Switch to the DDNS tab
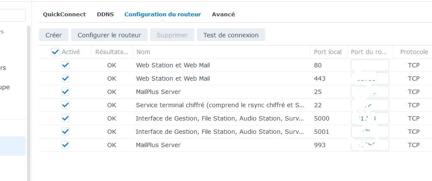The height and width of the screenshot is (181, 432). 106,14
